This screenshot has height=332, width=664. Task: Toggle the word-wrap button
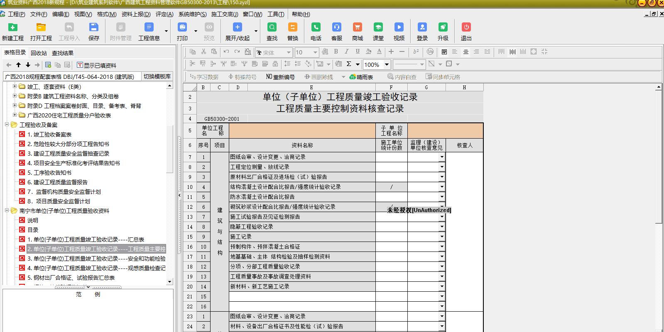444,52
